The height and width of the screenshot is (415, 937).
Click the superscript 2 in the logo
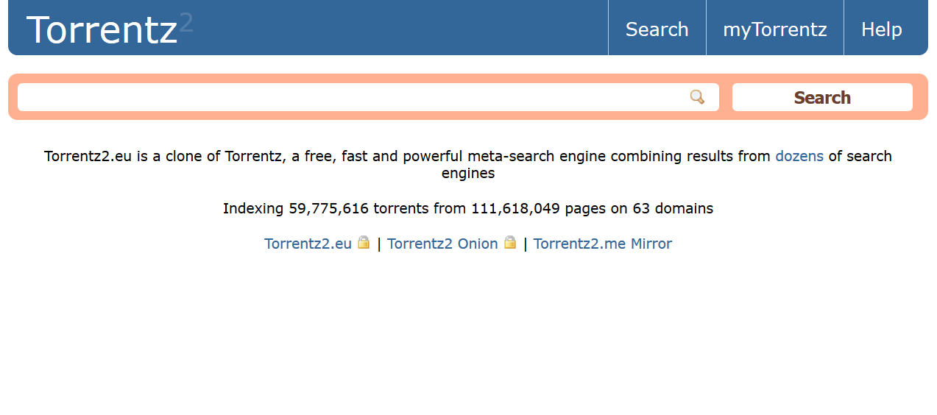186,23
